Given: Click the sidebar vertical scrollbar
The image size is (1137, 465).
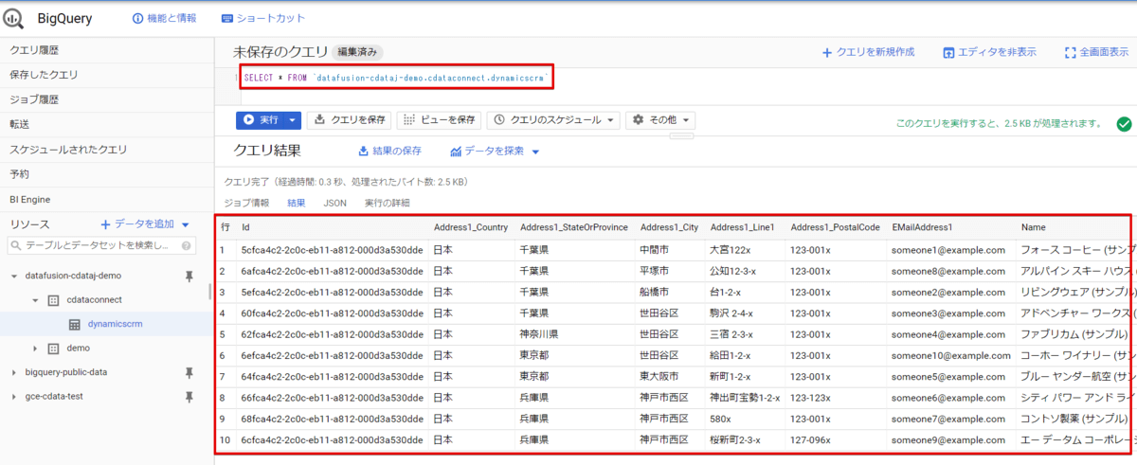Looking at the screenshot, I should pyautogui.click(x=210, y=290).
